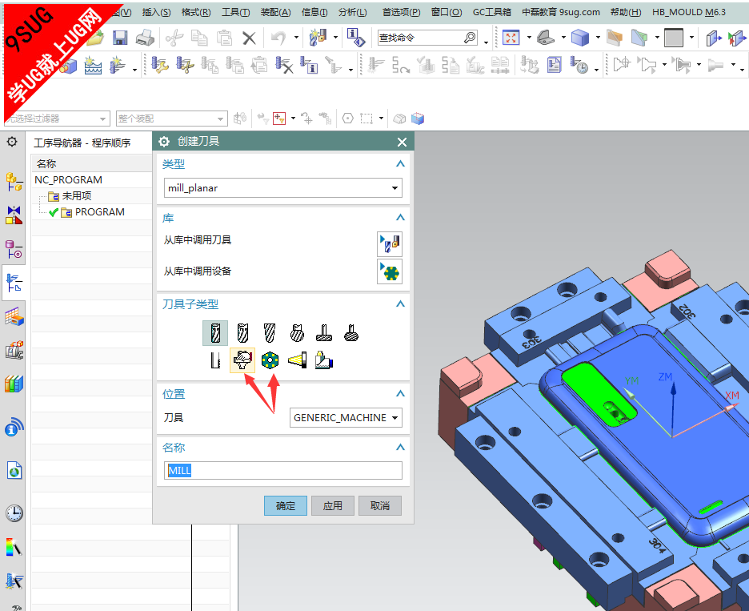Viewport: 749px width, 611px height.
Task: Open the GC工具箱 menu
Action: click(x=491, y=12)
